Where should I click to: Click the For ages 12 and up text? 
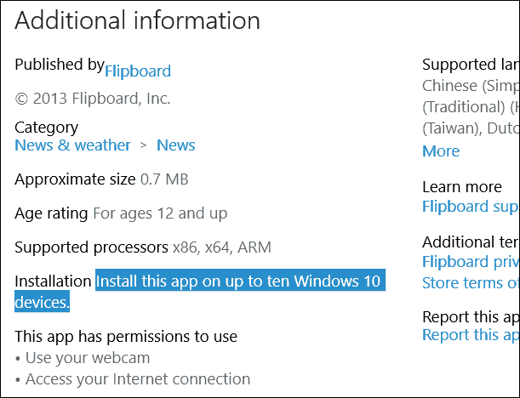pos(160,213)
